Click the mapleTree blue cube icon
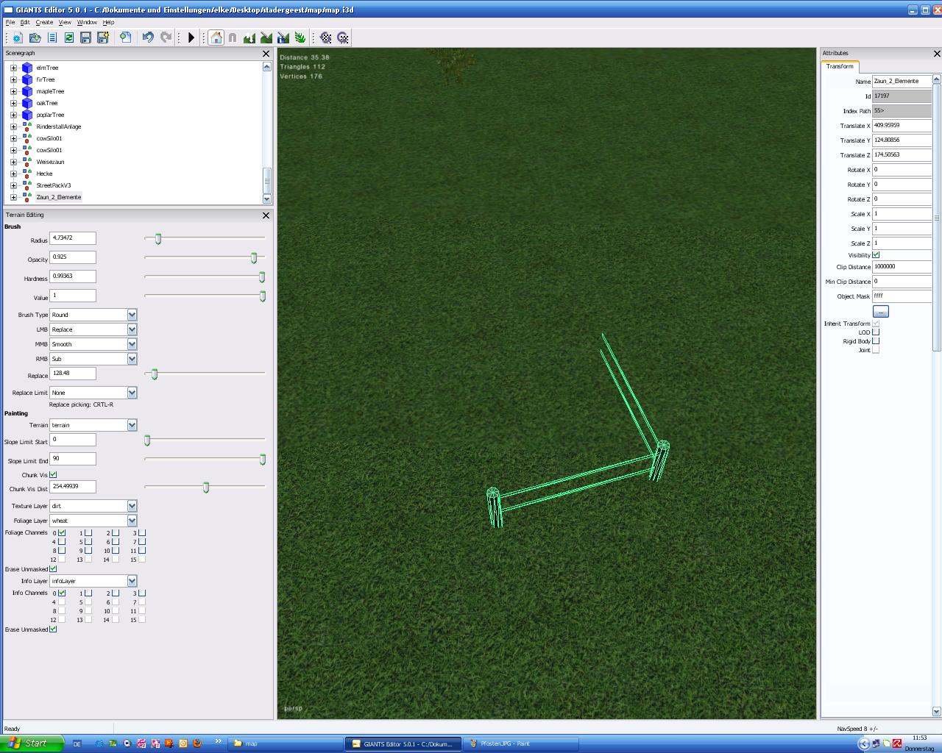Viewport: 942px width, 753px height. pyautogui.click(x=27, y=91)
